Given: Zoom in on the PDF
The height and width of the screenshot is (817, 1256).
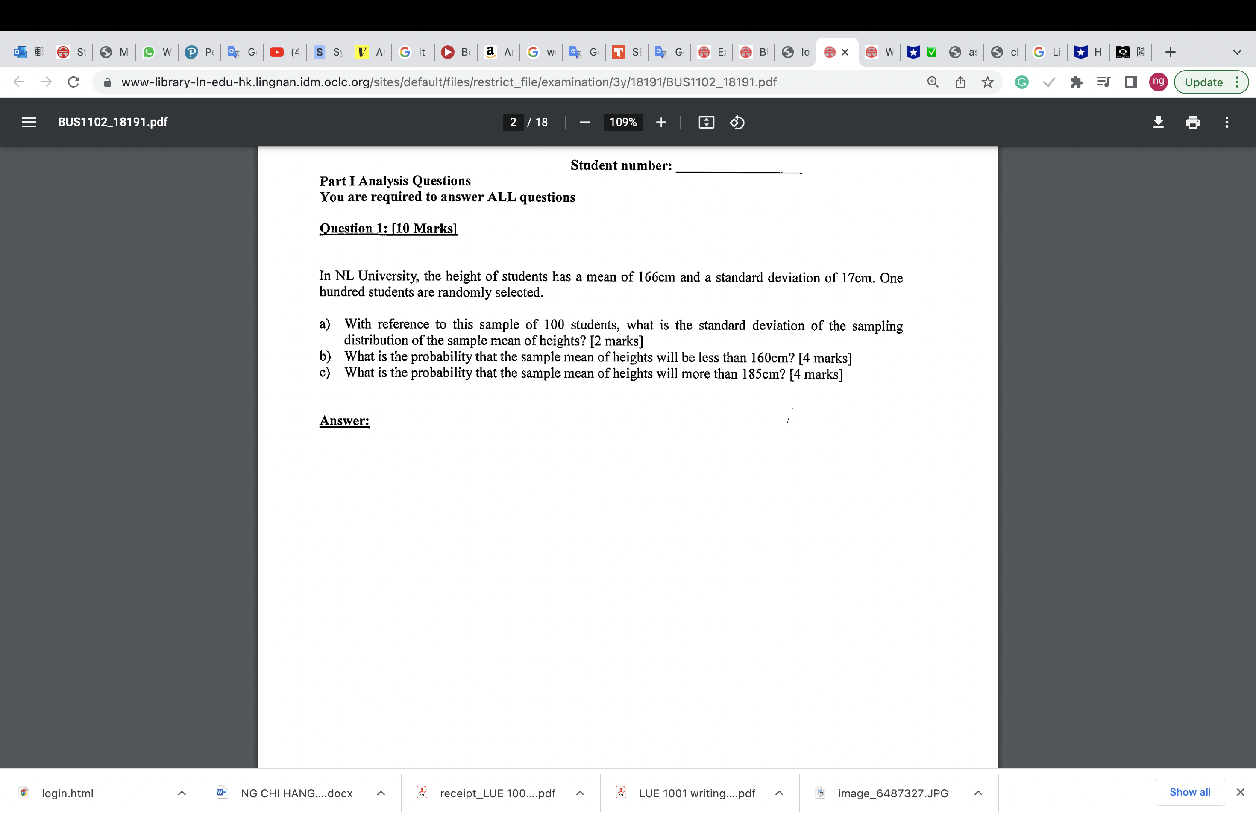Looking at the screenshot, I should (661, 122).
